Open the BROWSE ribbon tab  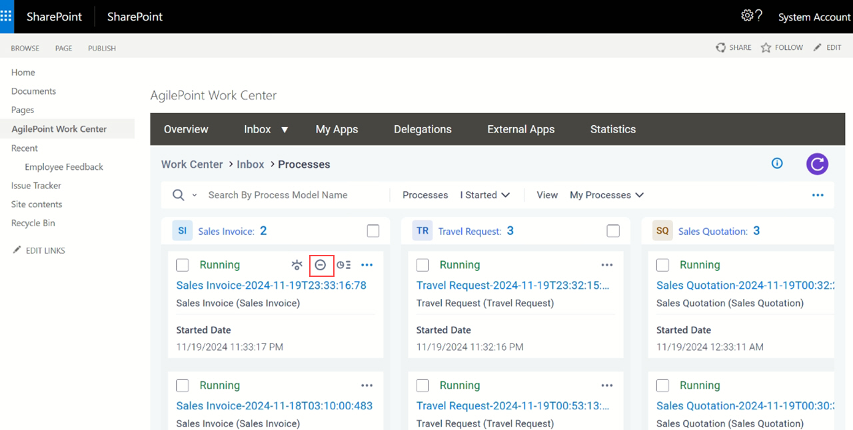(25, 48)
